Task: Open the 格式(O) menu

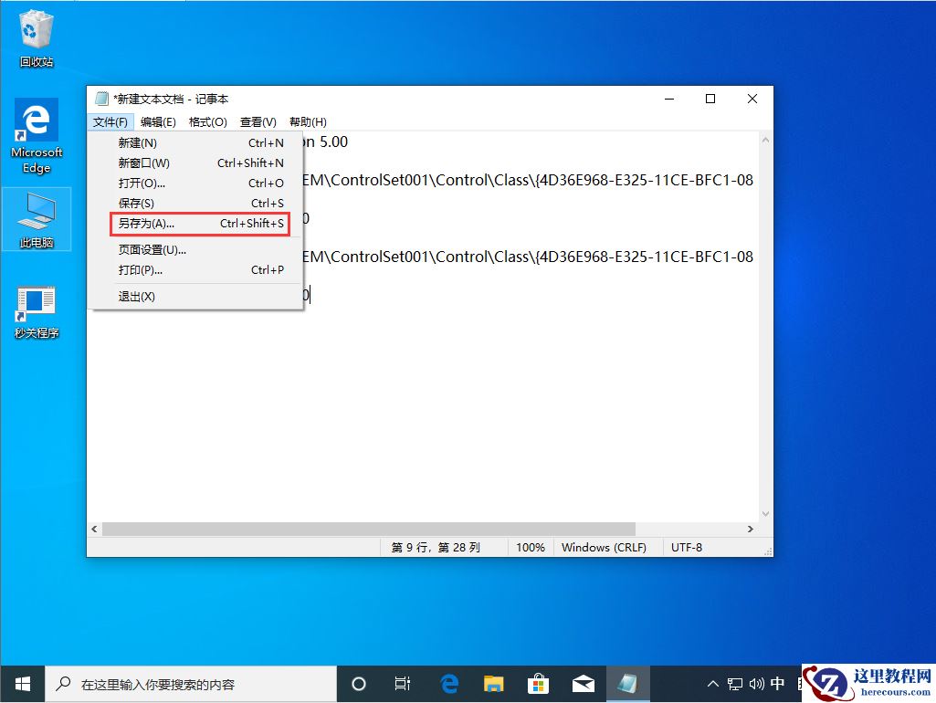Action: tap(207, 121)
